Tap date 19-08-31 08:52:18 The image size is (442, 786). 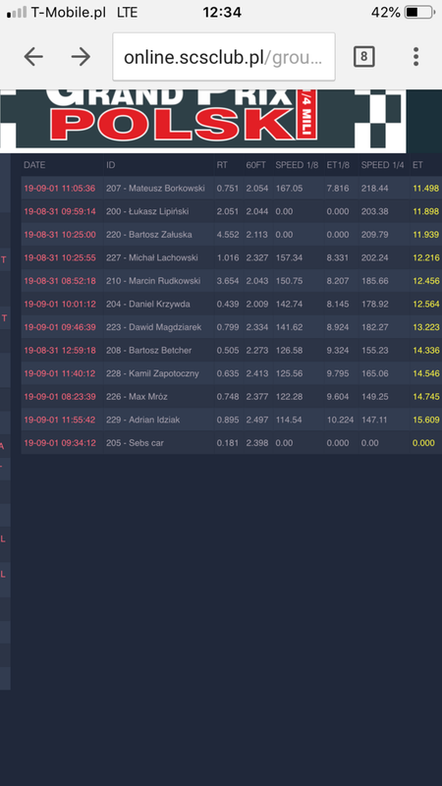click(x=60, y=281)
